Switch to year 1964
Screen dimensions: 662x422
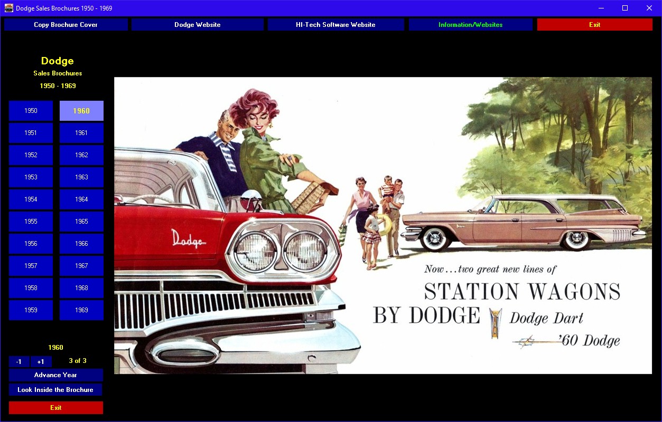tap(81, 199)
